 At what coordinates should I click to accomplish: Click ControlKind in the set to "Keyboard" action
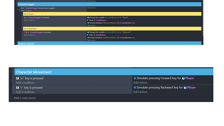click(x=112, y=32)
